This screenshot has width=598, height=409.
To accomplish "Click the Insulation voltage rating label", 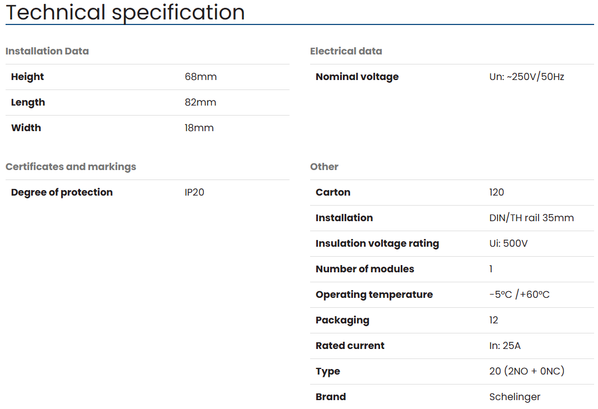I will click(x=377, y=243).
